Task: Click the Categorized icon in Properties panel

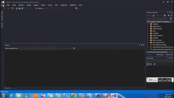Action: pos(148,64)
